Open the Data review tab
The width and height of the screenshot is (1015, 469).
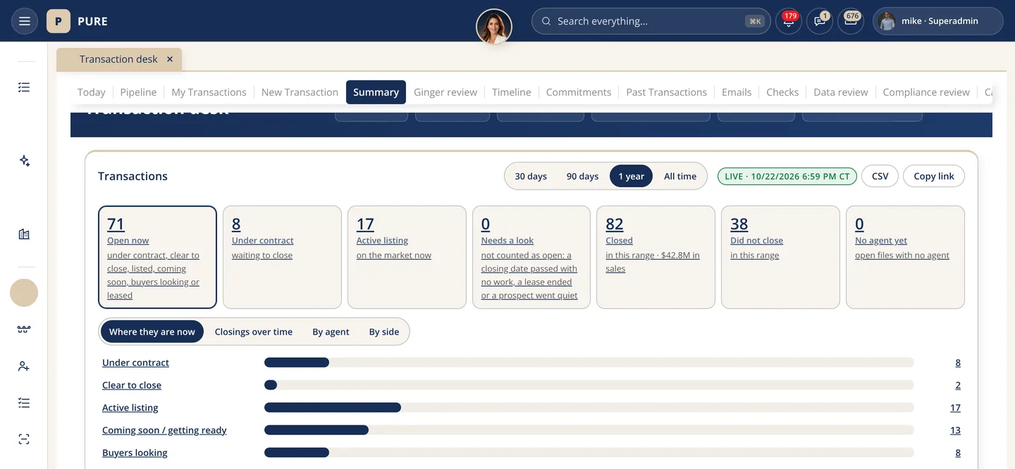[841, 92]
